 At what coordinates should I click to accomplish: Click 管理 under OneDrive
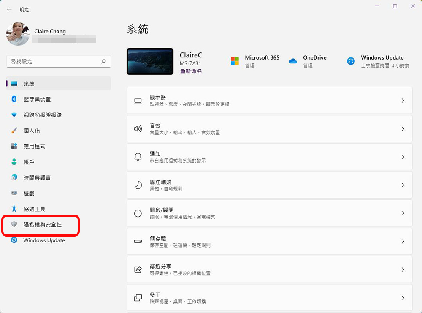pos(308,65)
